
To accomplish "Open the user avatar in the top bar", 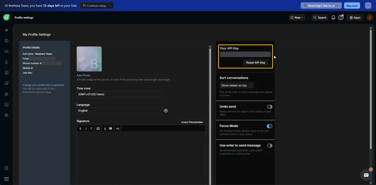I will point(370,17).
